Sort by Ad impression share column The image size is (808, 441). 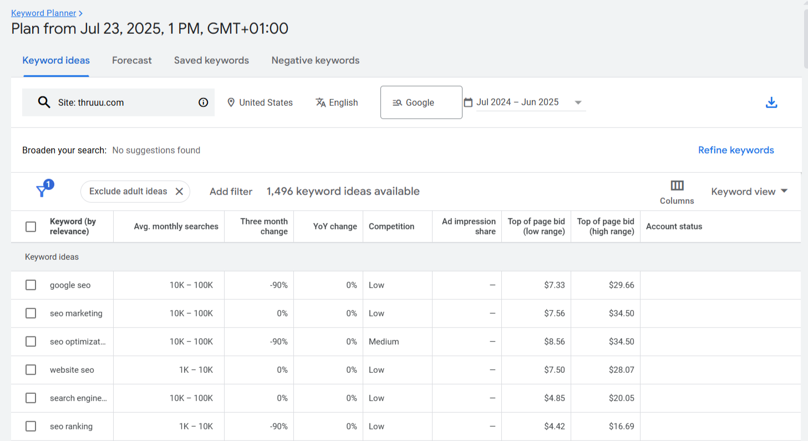tap(469, 227)
